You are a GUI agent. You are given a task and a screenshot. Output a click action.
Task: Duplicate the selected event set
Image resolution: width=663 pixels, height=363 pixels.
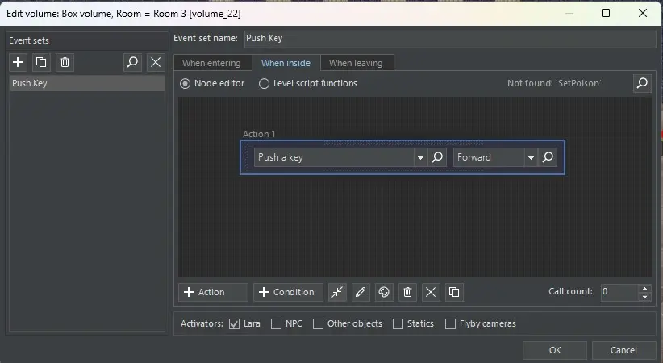tap(42, 62)
